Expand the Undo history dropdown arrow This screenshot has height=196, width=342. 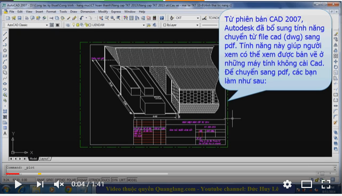tap(86, 18)
